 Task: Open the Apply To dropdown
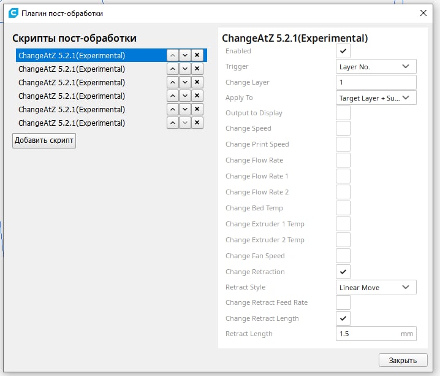click(x=376, y=98)
